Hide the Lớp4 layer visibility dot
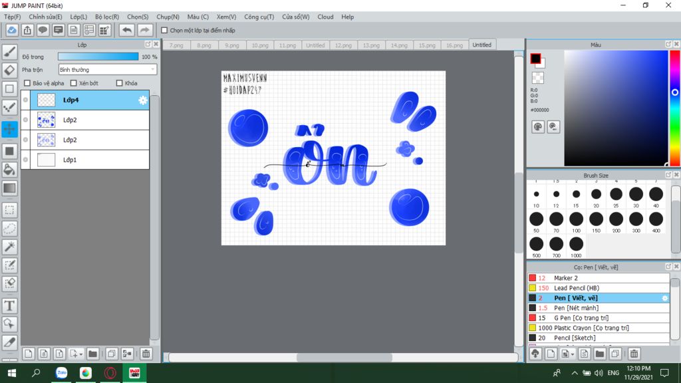Image resolution: width=681 pixels, height=383 pixels. [x=26, y=100]
